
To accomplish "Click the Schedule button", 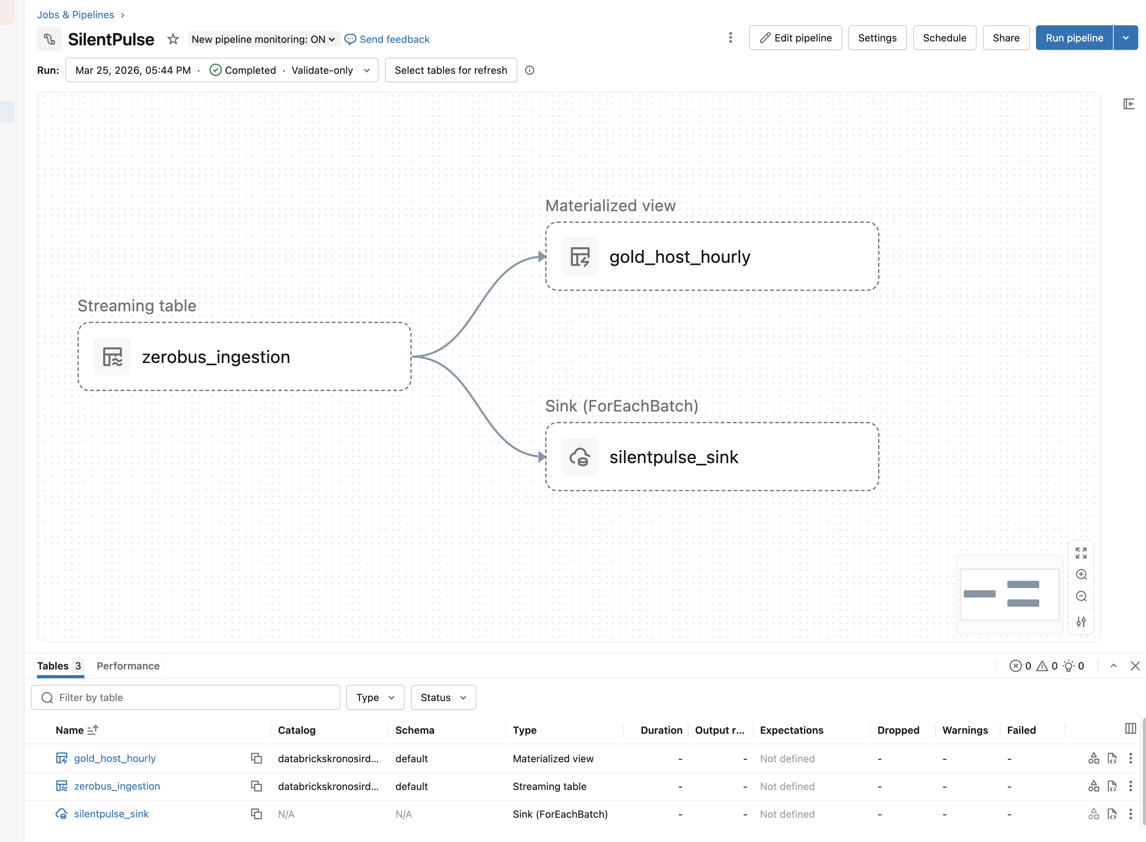I will pyautogui.click(x=944, y=38).
